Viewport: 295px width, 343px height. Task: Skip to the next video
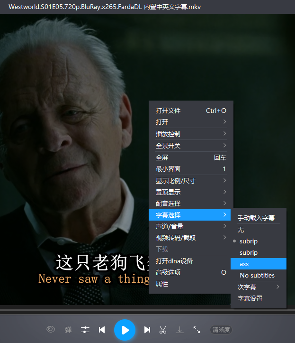[x=147, y=330]
